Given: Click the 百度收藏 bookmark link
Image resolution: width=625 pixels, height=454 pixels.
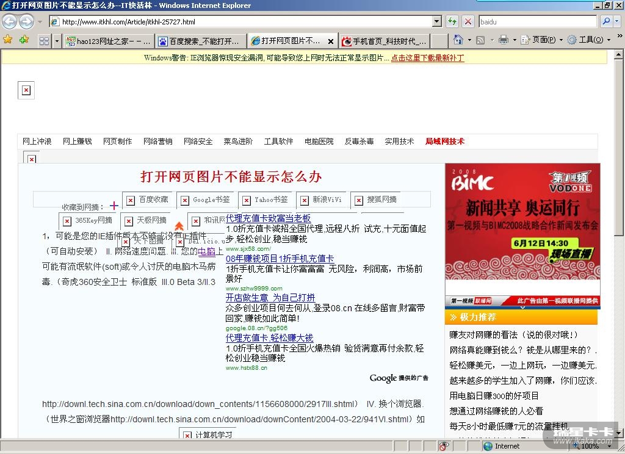Looking at the screenshot, I should click(153, 200).
